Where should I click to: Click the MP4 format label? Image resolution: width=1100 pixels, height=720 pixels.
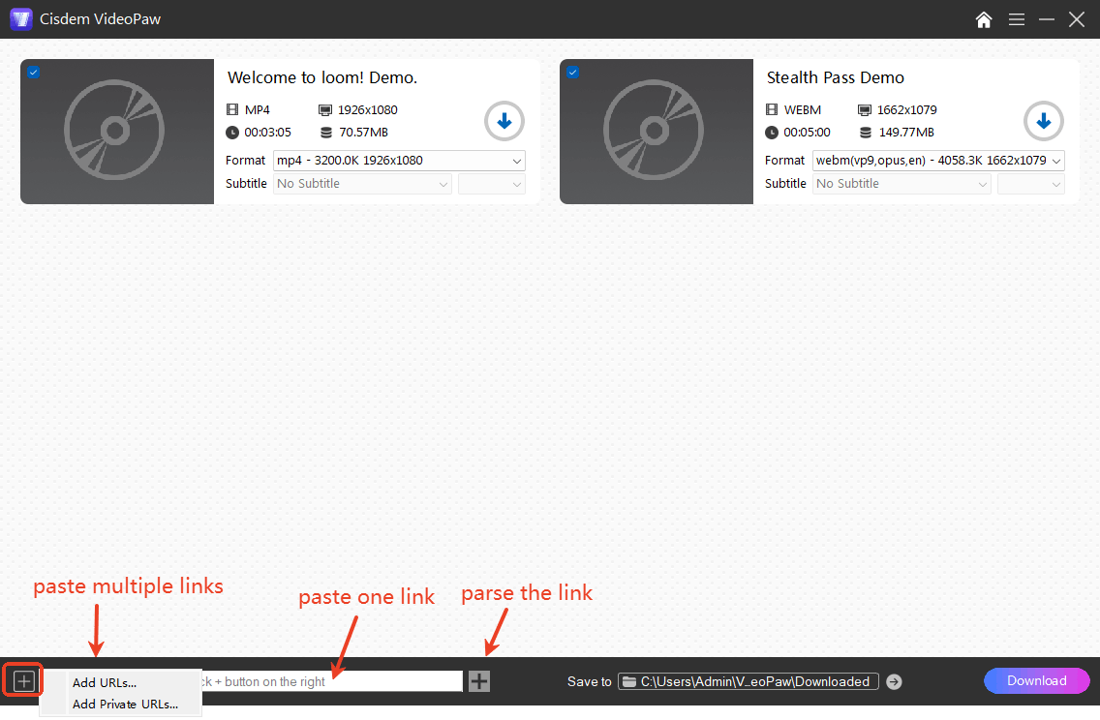click(x=257, y=110)
